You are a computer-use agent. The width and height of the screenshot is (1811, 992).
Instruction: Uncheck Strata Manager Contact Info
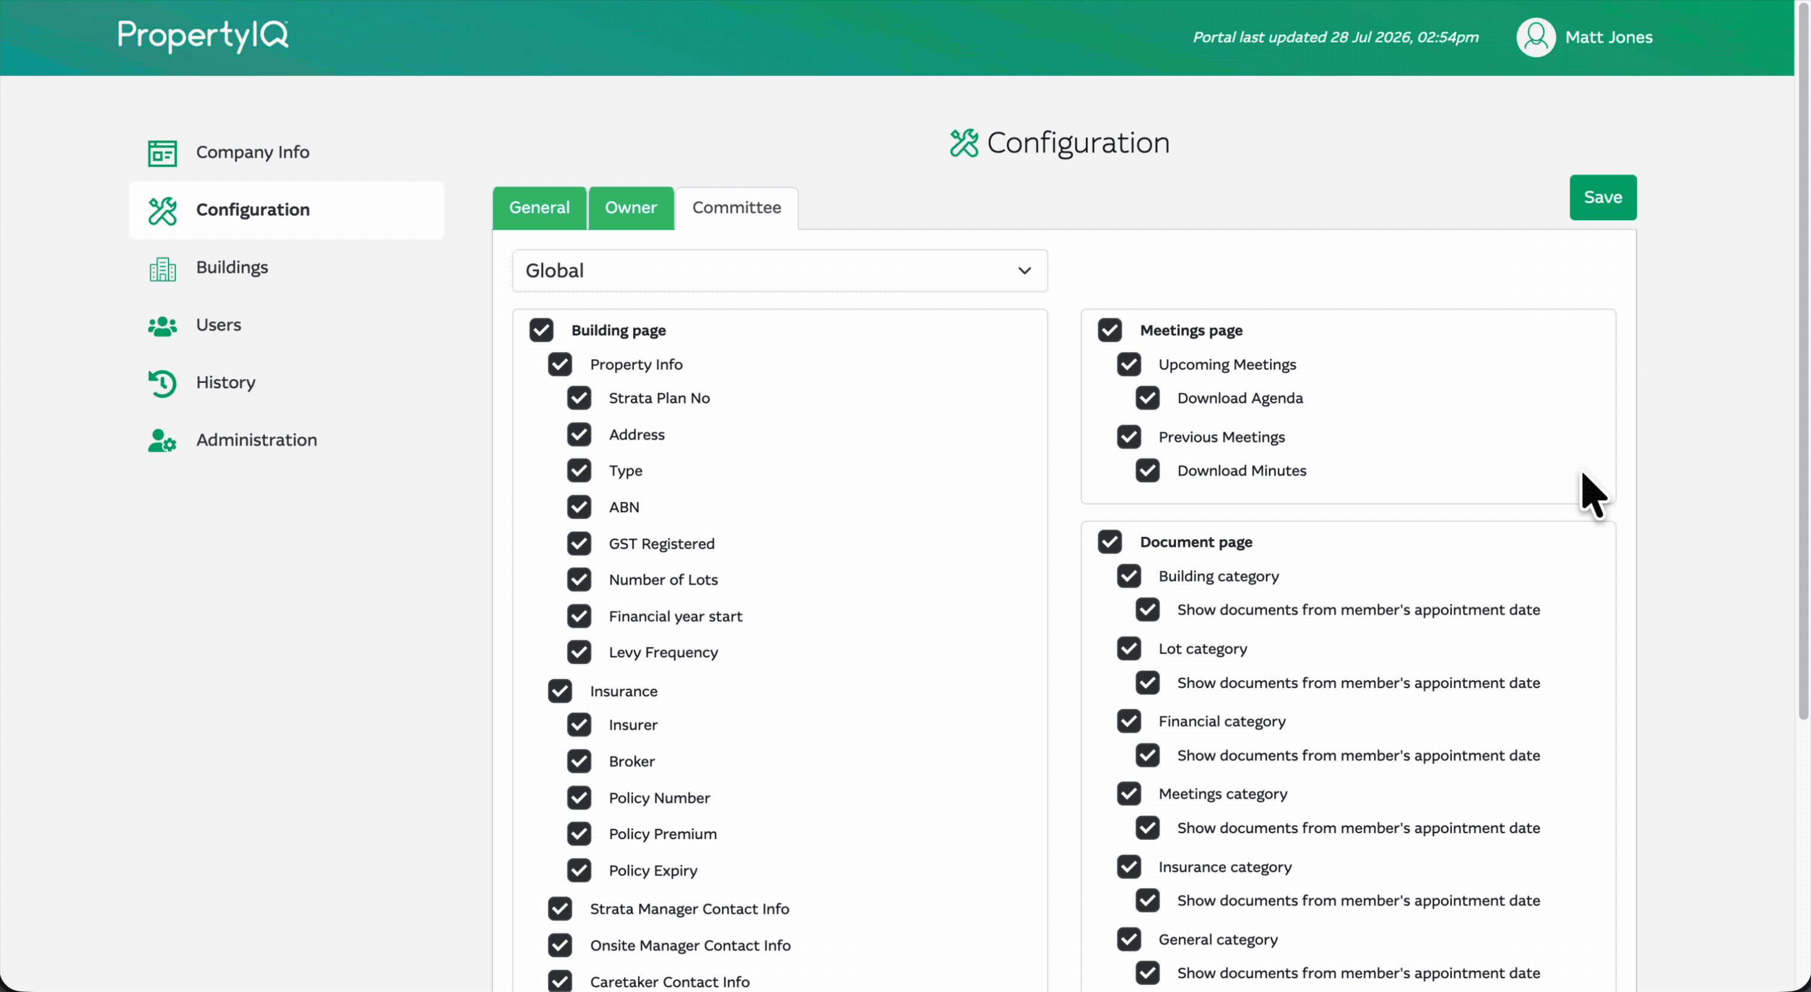coord(560,910)
